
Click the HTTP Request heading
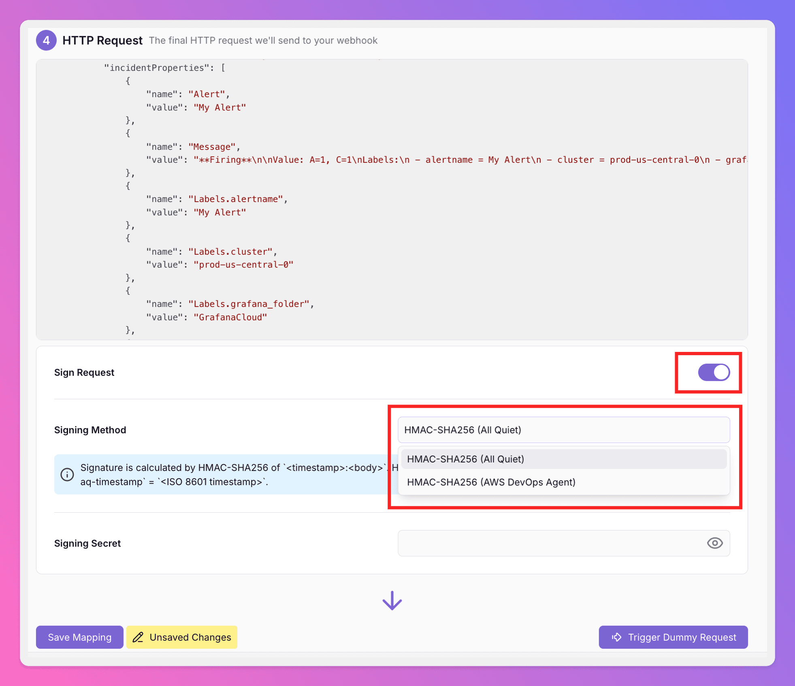pos(102,40)
